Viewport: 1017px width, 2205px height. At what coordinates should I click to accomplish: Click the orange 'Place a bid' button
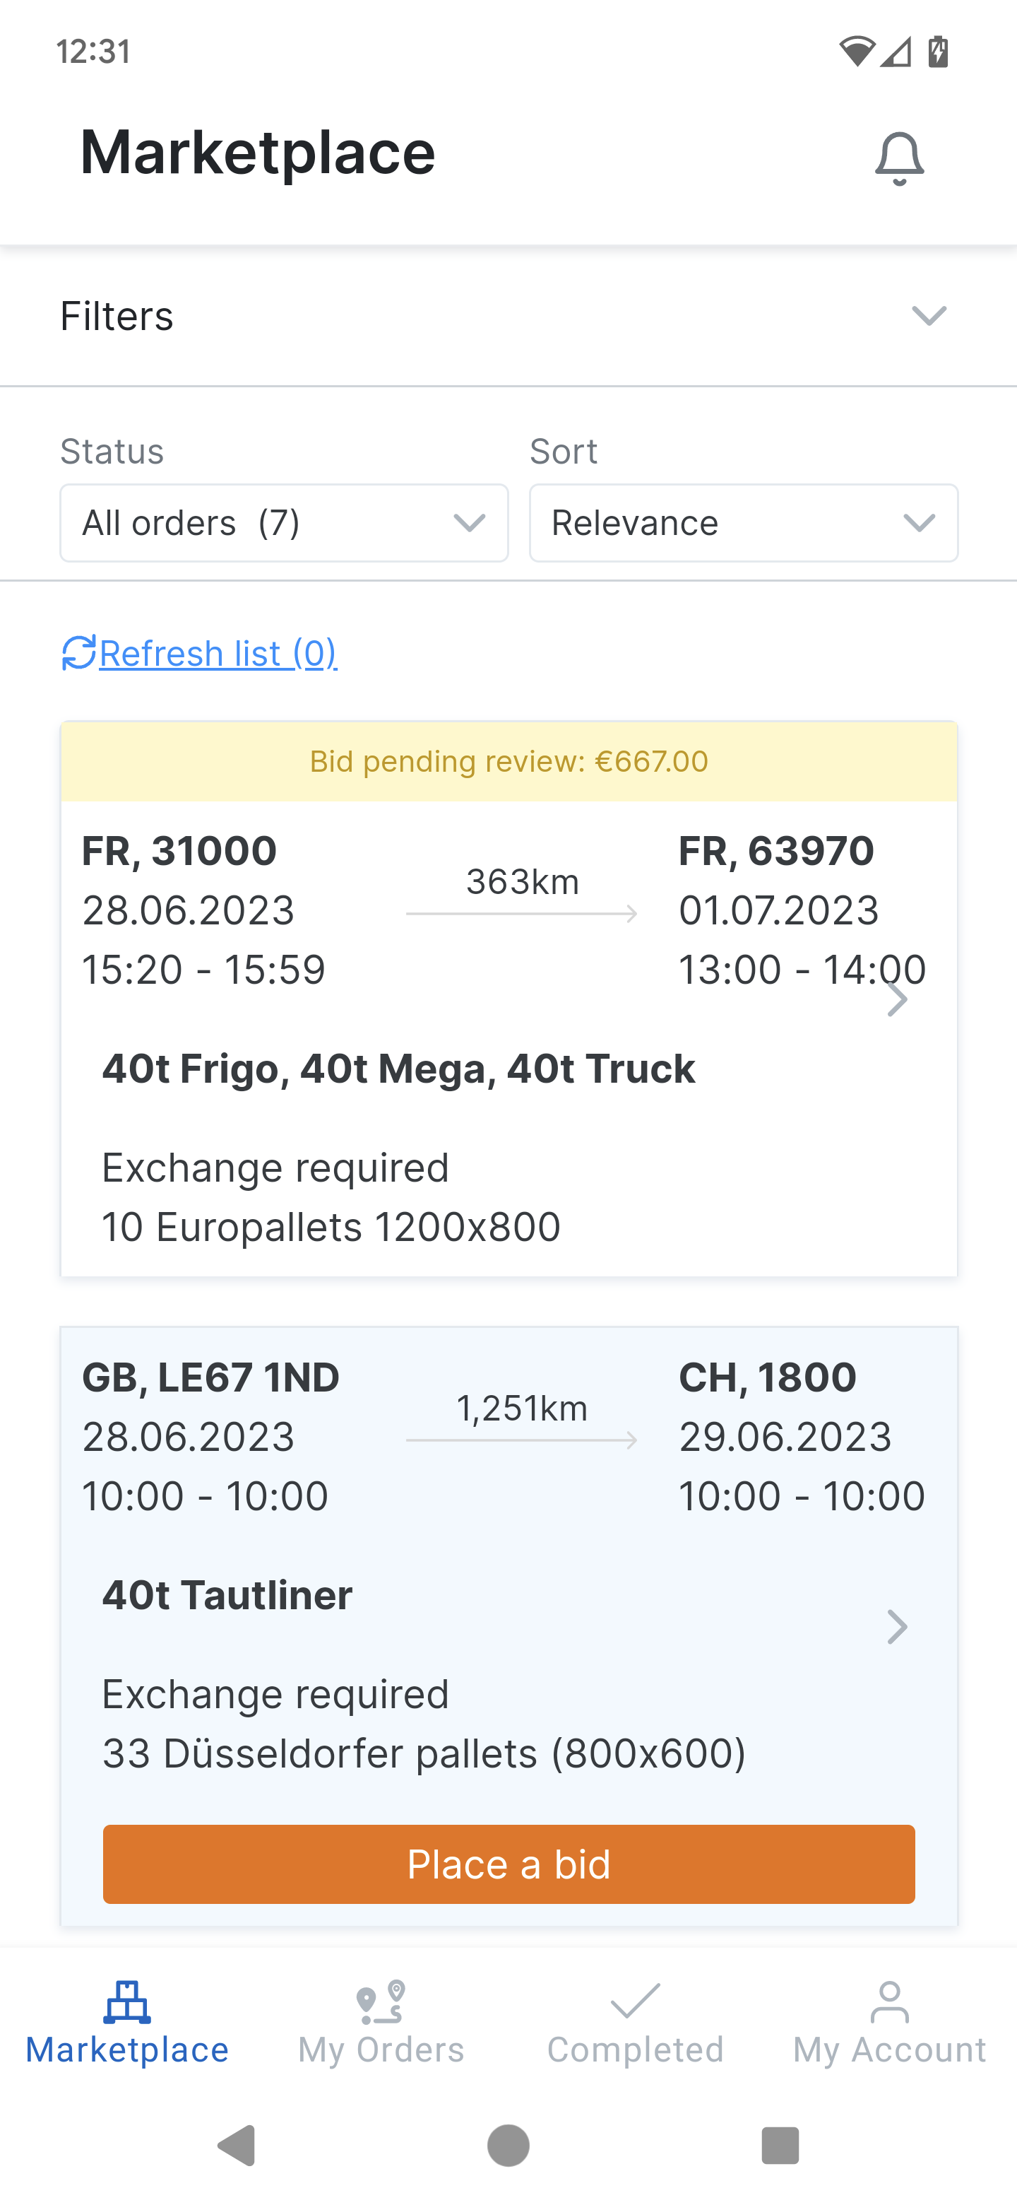509,1864
